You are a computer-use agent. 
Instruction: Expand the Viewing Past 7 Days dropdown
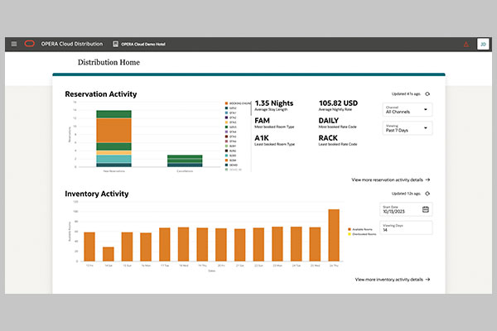click(x=408, y=128)
